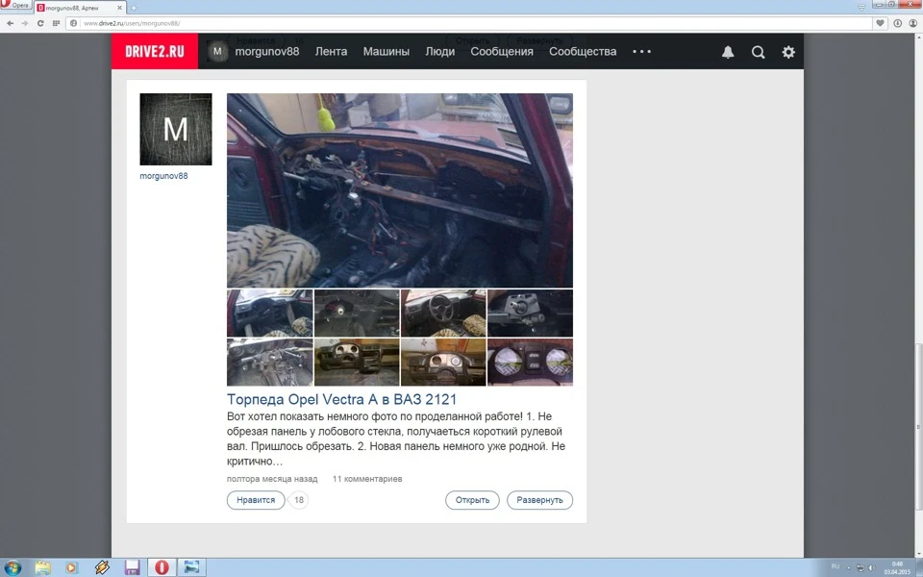The width and height of the screenshot is (923, 577).
Task: Click the address bar URL
Action: pos(132,23)
